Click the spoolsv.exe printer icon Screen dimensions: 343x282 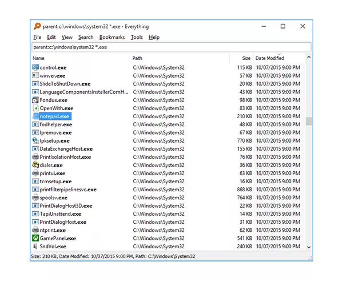(x=35, y=198)
